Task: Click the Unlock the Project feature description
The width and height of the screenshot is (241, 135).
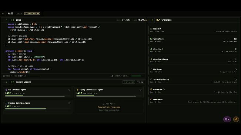Action: tap(226, 31)
